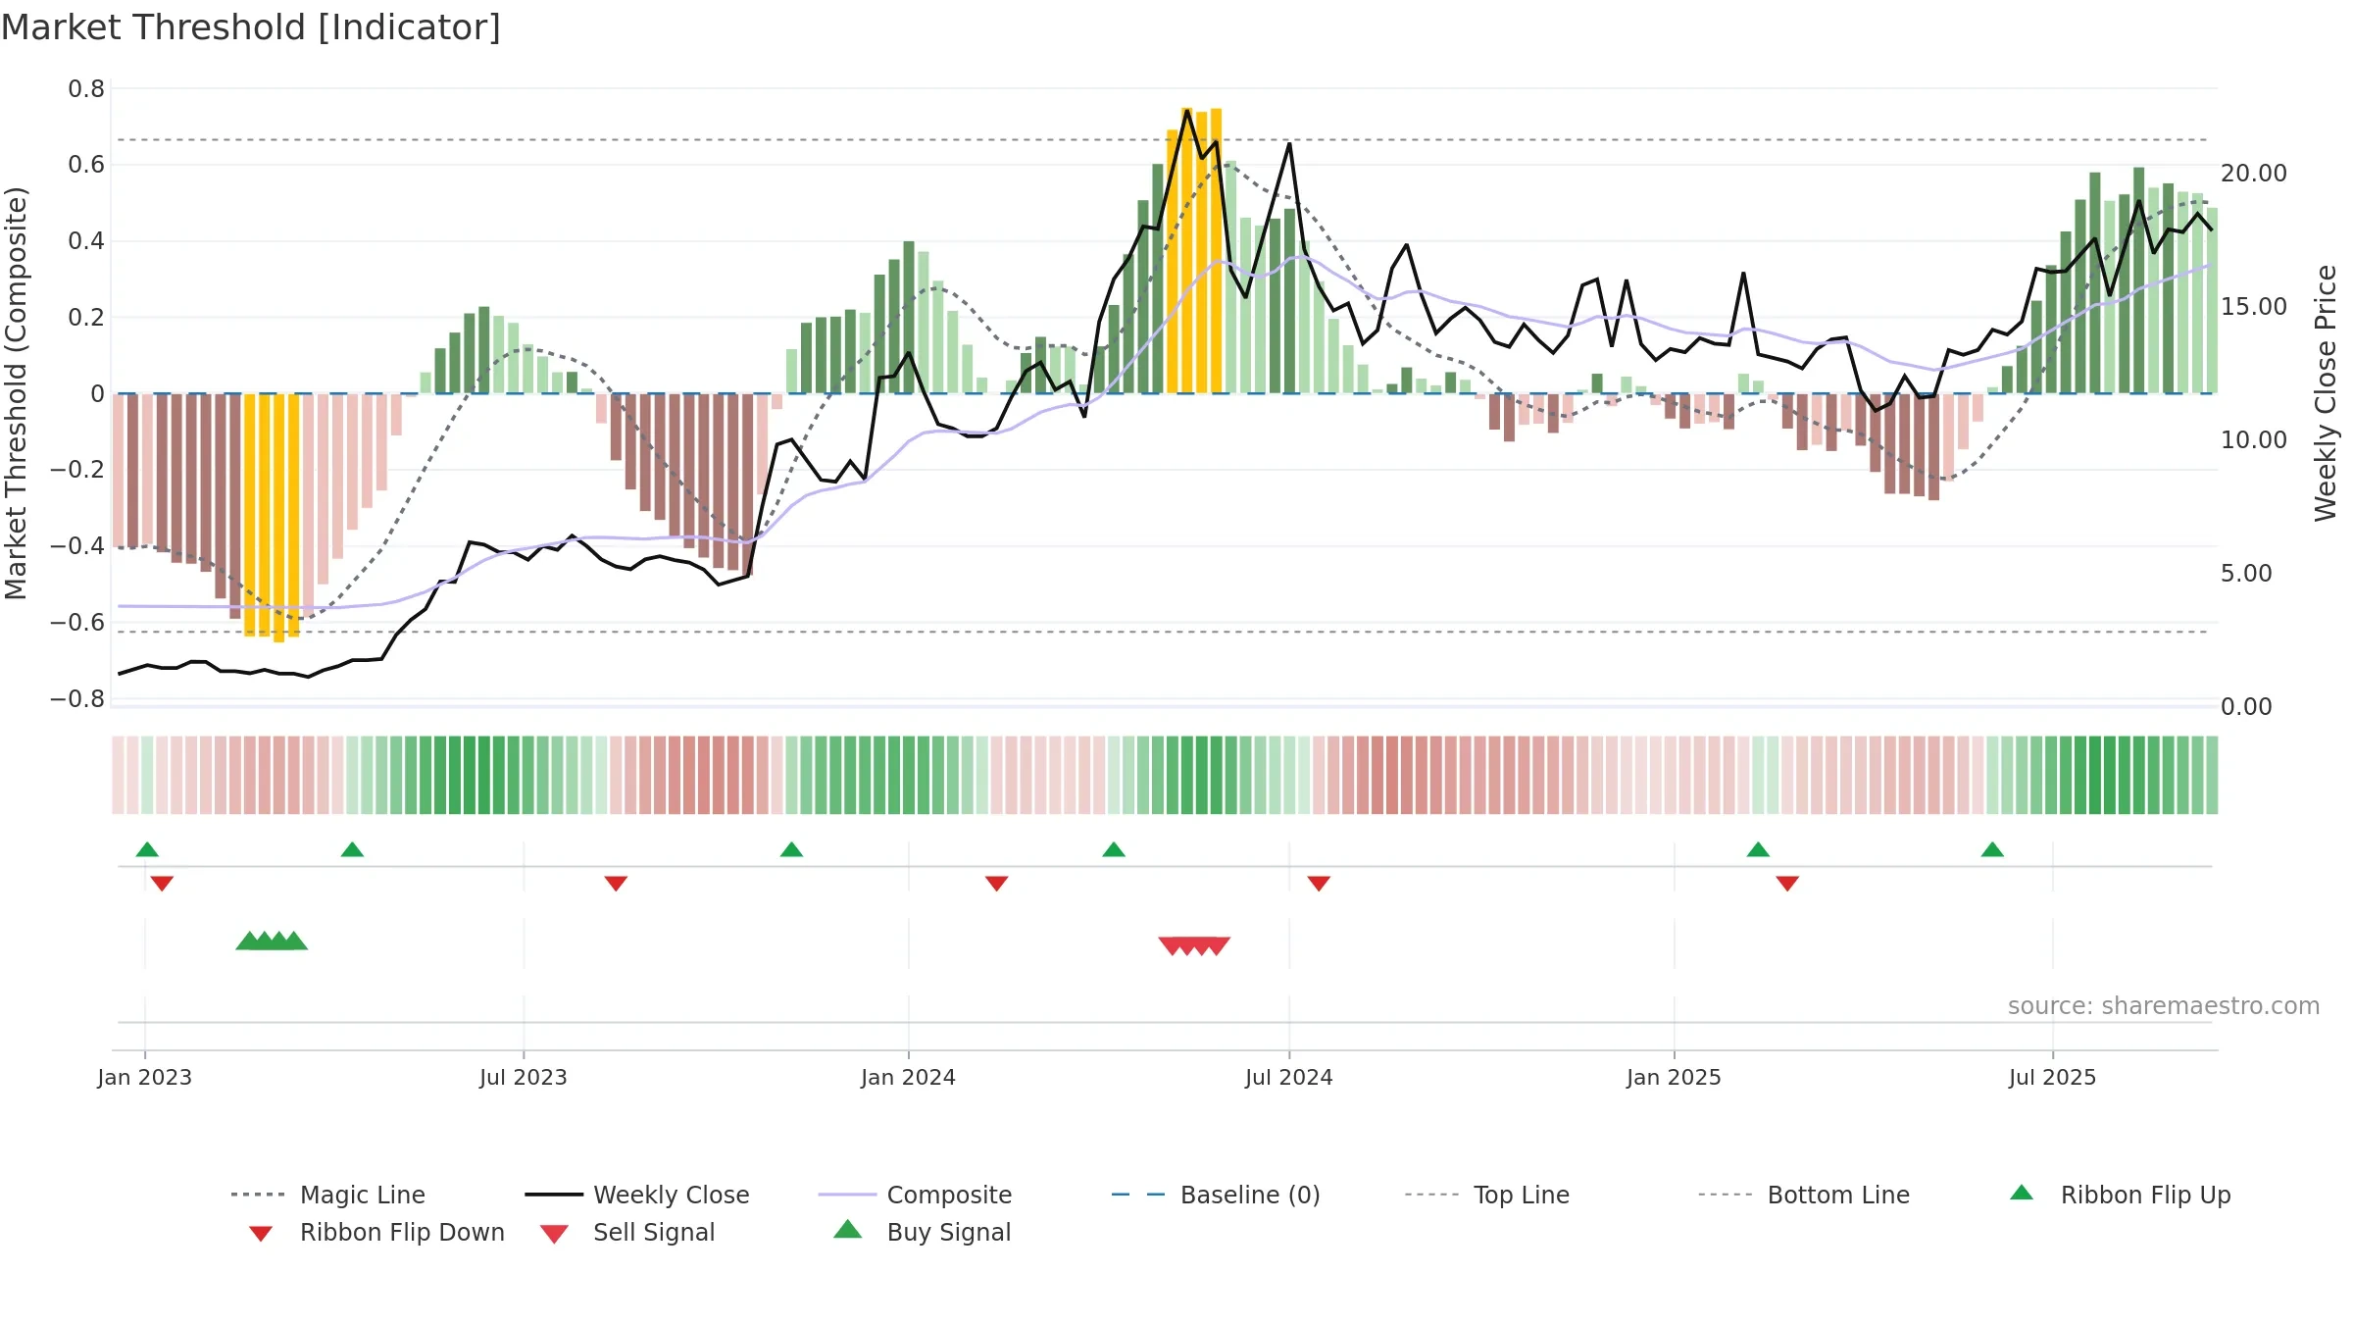This screenshot has width=2353, height=1324.
Task: Toggle Baseline (0) legend entry
Action: click(1216, 1195)
